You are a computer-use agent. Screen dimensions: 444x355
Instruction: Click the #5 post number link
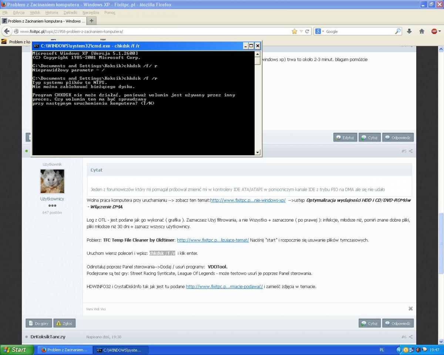[x=404, y=151]
